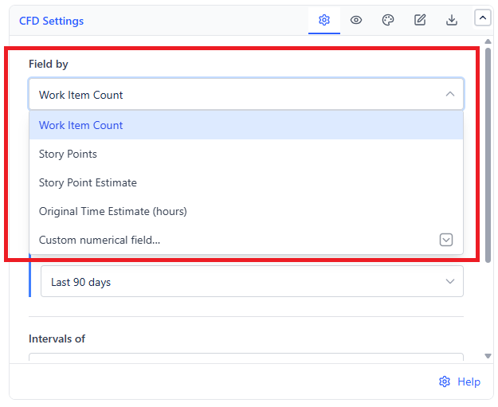The width and height of the screenshot is (498, 407).
Task: Click the download export icon
Action: [x=451, y=21]
